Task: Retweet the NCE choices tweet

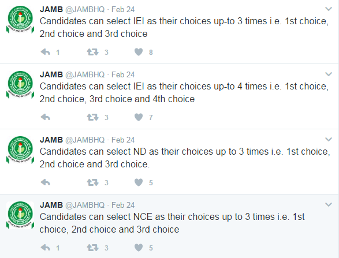Action: [93, 248]
